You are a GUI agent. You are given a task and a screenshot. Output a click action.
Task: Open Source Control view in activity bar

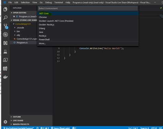coord(6,26)
